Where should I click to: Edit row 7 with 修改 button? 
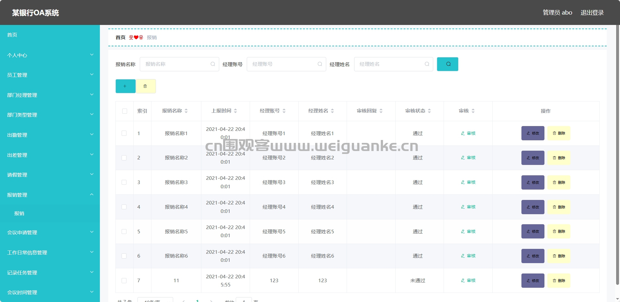(x=533, y=281)
